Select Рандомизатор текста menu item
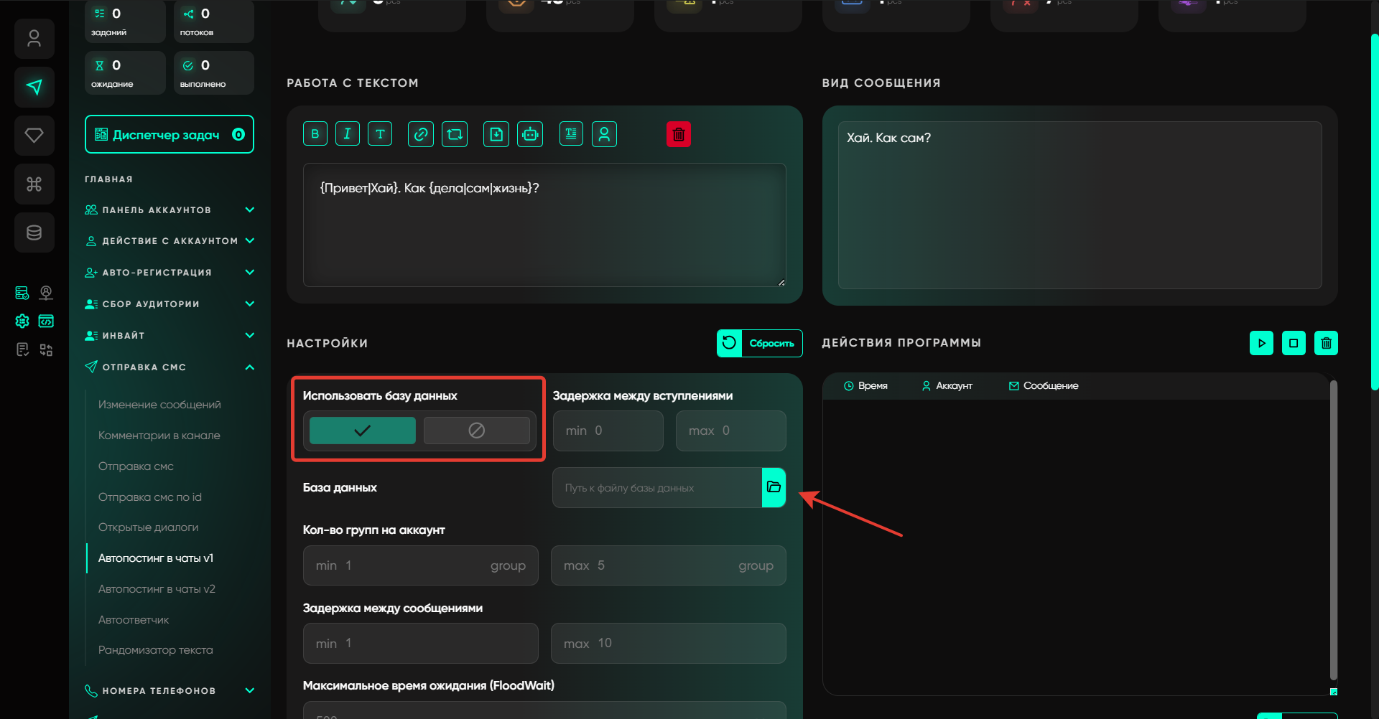The height and width of the screenshot is (719, 1379). [x=155, y=650]
